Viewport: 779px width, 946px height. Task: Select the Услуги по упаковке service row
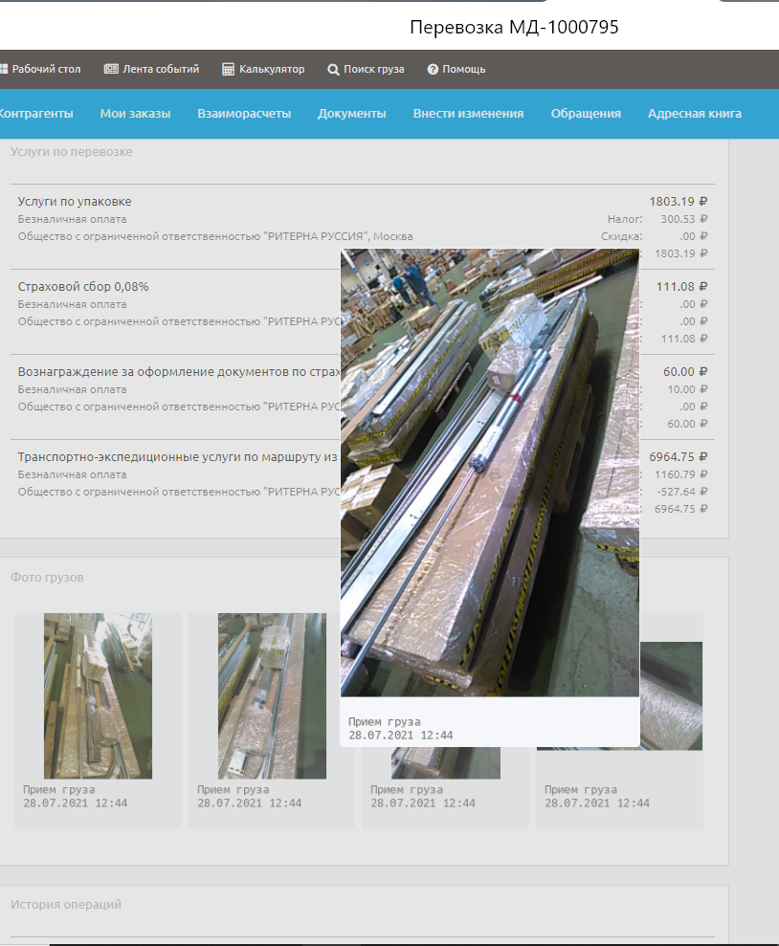75,202
